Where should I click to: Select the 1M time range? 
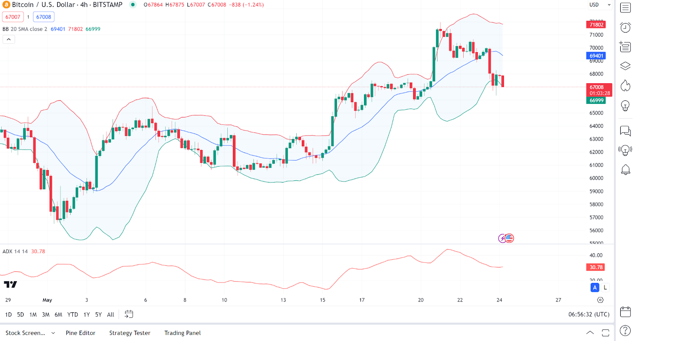click(33, 315)
